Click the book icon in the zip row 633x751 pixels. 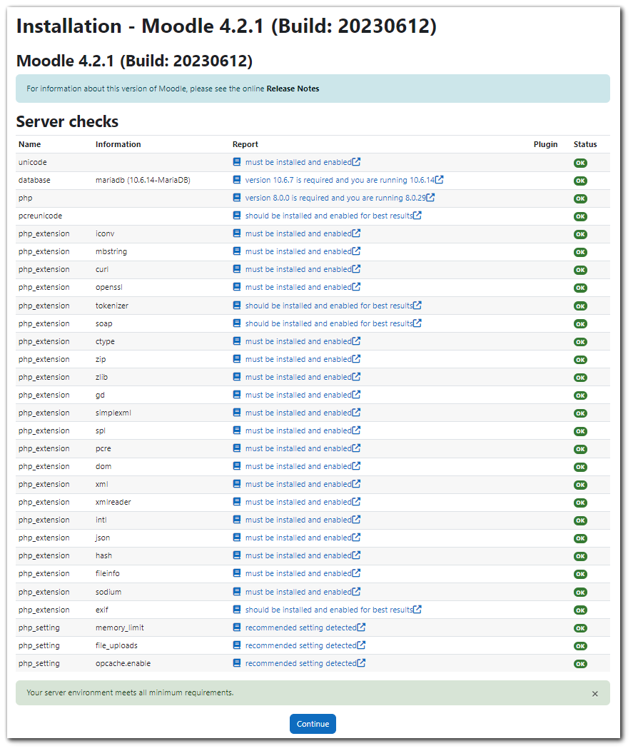click(236, 359)
